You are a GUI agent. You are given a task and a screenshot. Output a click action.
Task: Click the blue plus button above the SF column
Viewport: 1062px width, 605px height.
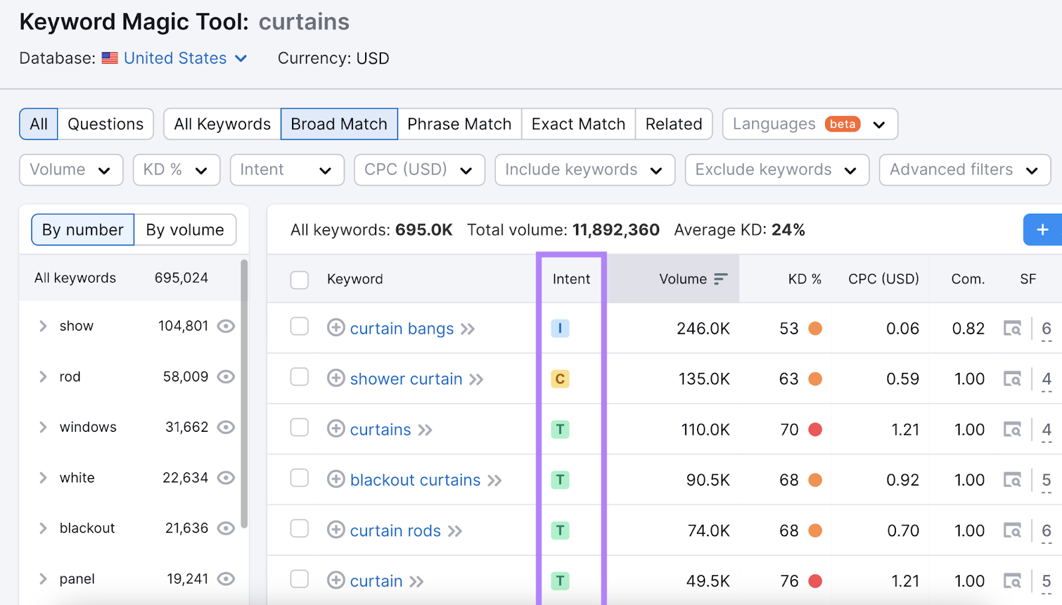point(1041,230)
